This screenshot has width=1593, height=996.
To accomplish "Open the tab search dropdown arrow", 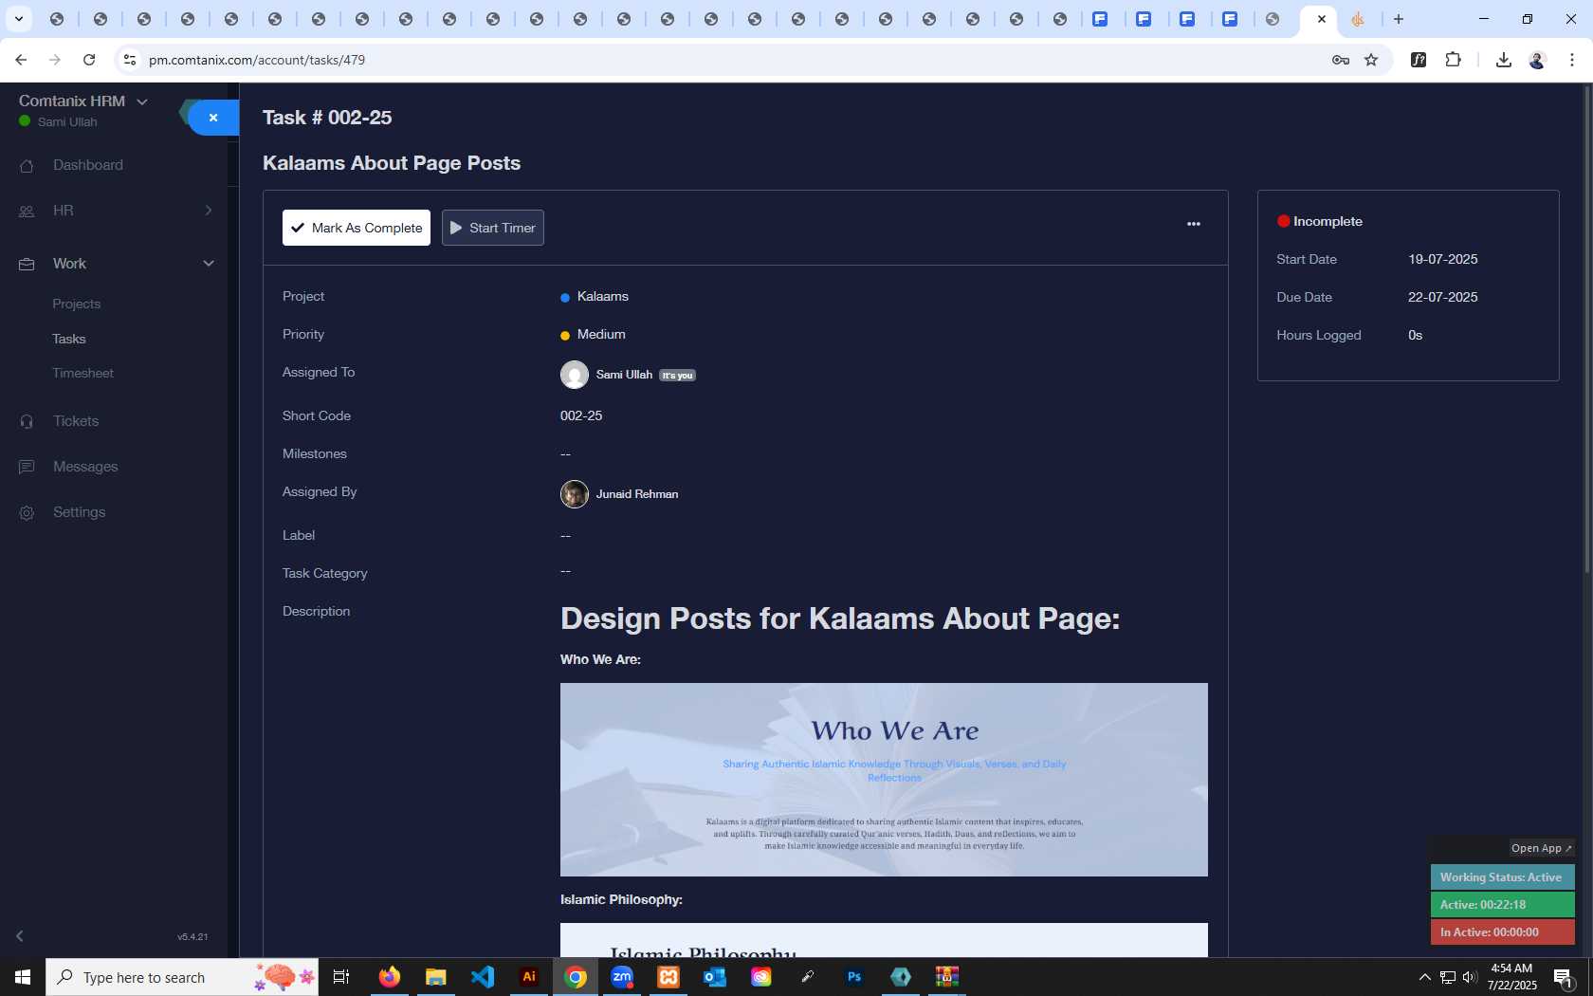I will pos(18,19).
